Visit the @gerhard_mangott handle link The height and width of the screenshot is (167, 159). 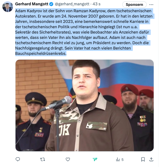pos(72,4)
